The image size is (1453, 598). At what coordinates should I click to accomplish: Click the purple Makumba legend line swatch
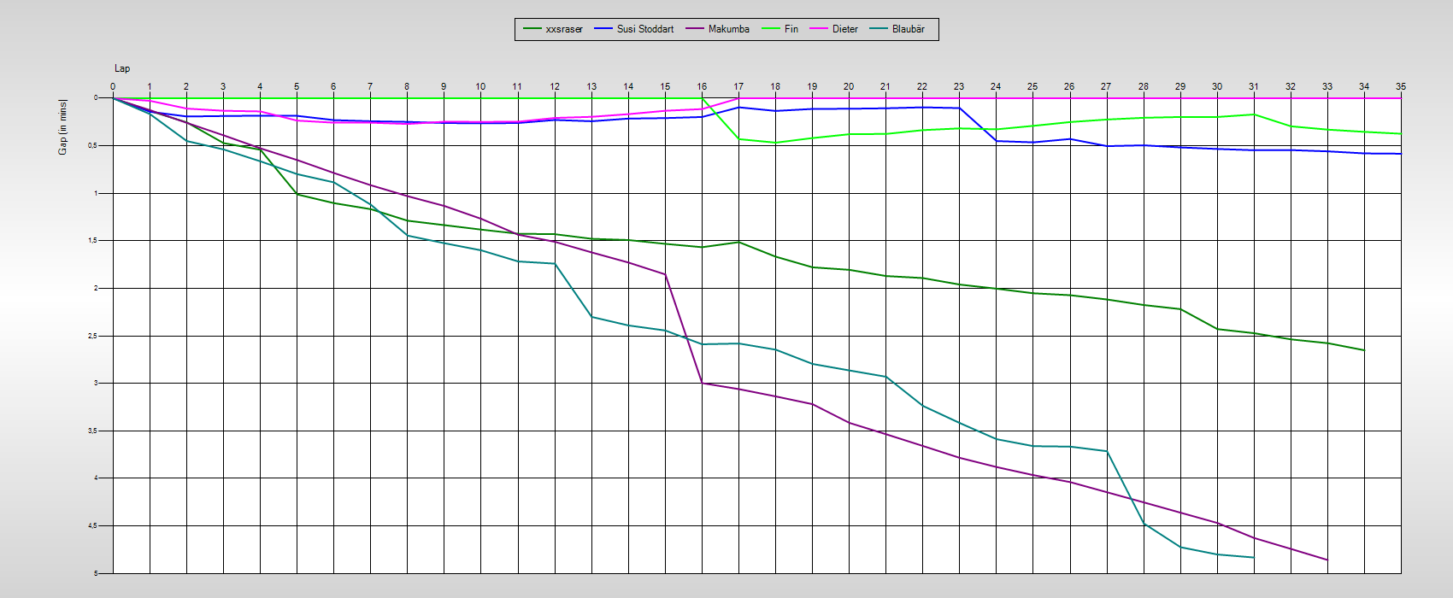coord(695,29)
